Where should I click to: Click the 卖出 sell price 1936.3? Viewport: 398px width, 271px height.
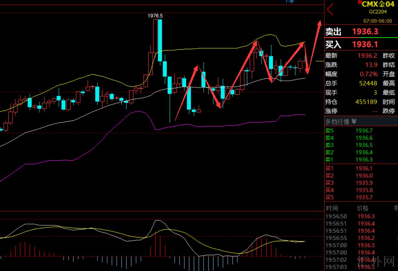tap(365, 32)
